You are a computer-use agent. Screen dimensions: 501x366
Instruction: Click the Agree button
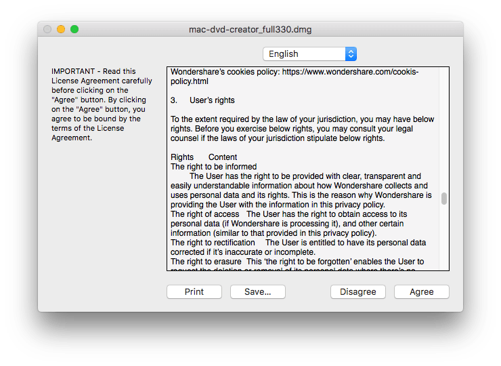[x=420, y=291]
